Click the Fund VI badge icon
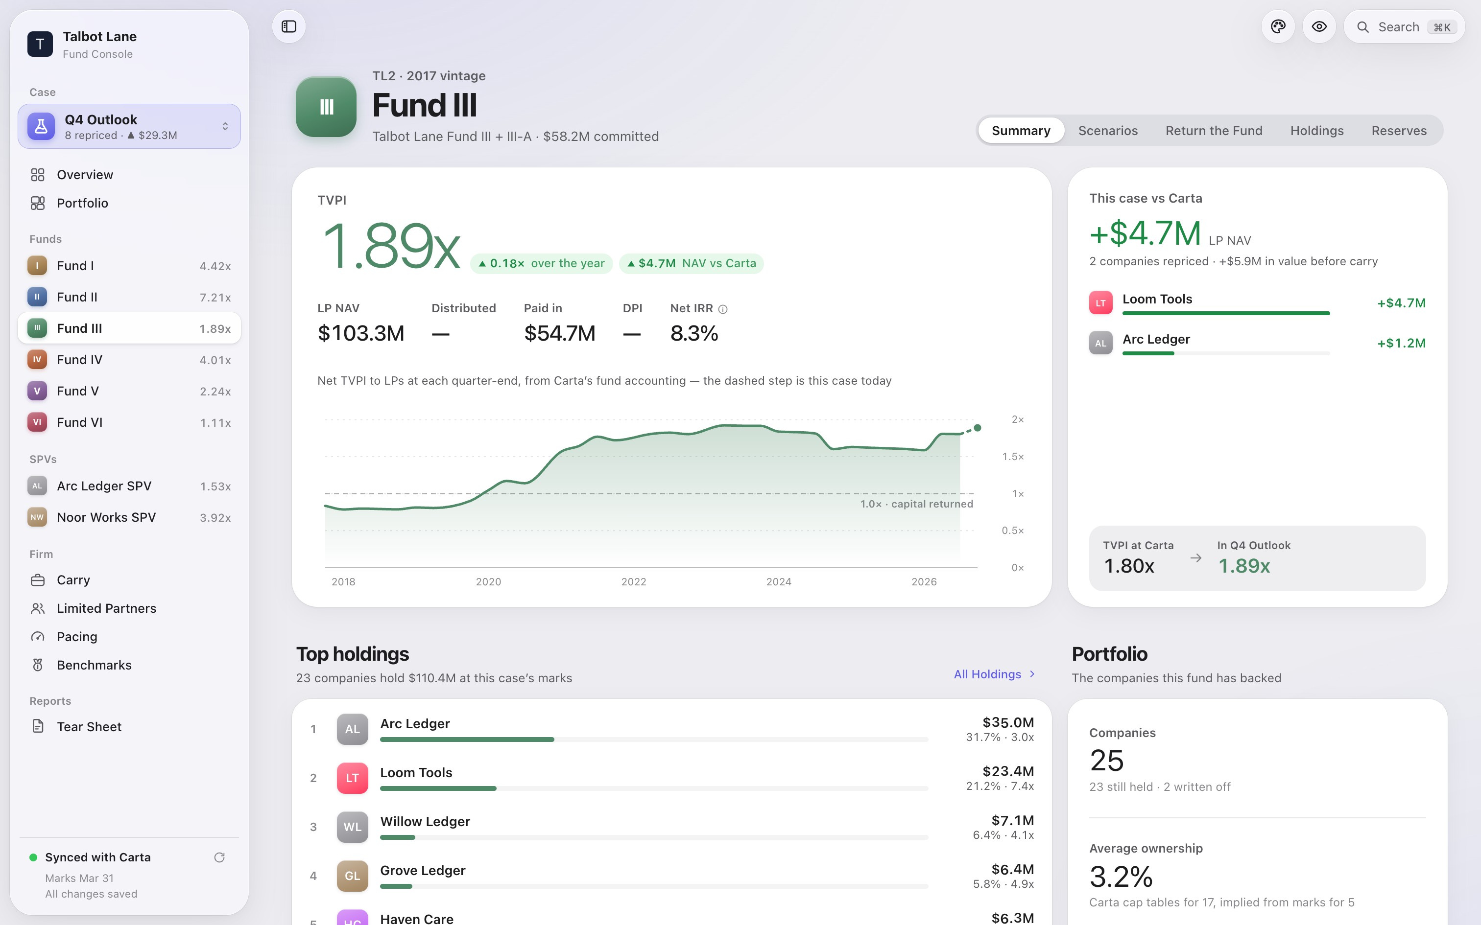Screen dimensions: 1481x925 (37, 422)
